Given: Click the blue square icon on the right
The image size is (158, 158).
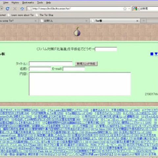Looking at the screenshot, I should coord(152,54).
